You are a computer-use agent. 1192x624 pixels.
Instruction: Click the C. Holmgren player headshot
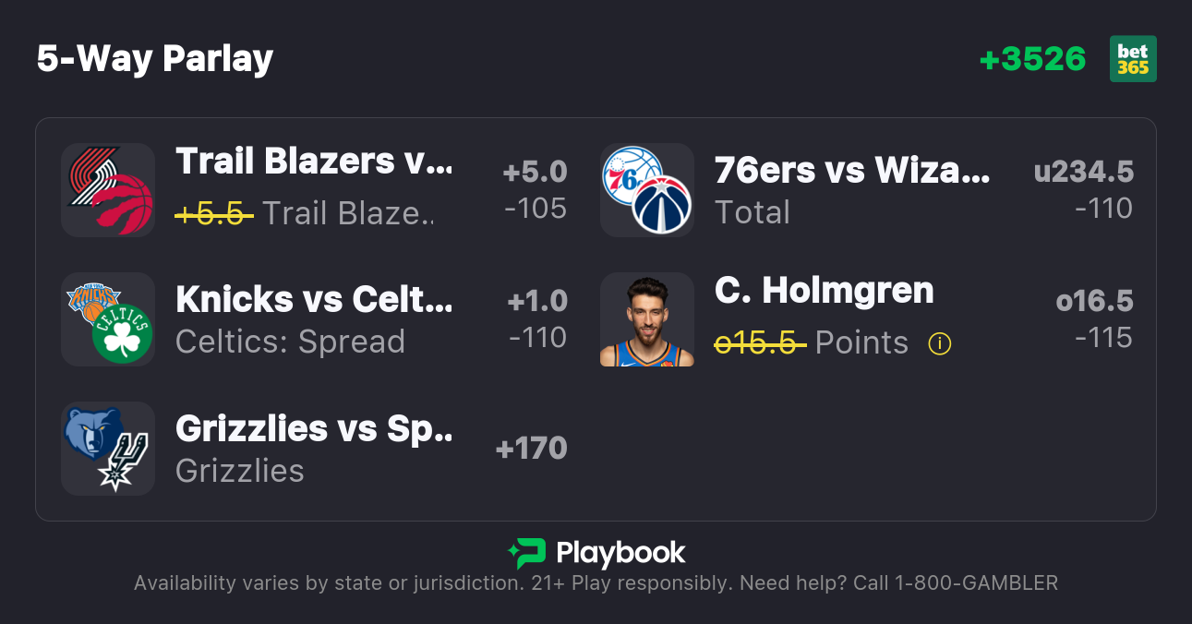[x=647, y=319]
